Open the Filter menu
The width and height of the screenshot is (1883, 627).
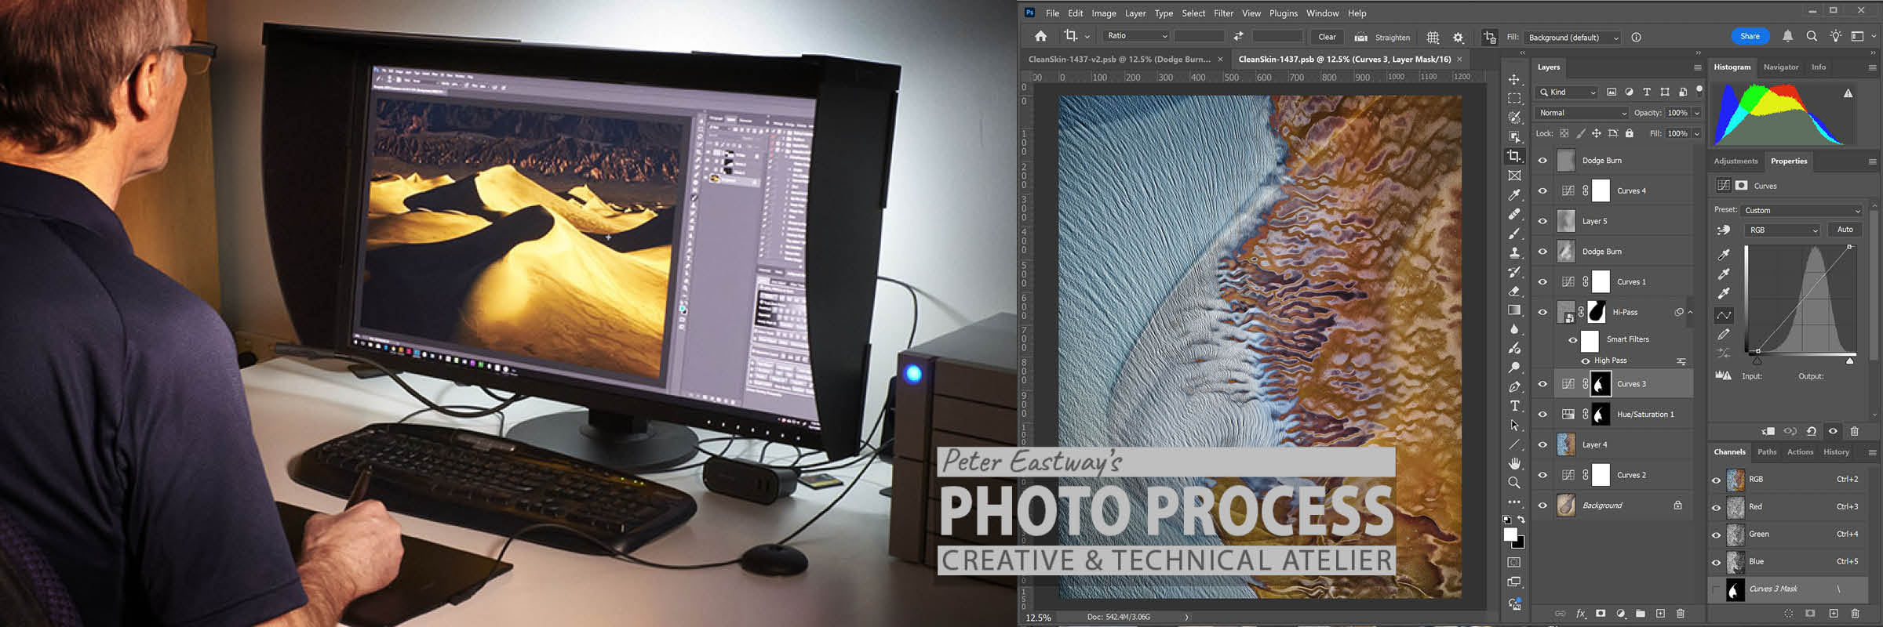[x=1223, y=13]
